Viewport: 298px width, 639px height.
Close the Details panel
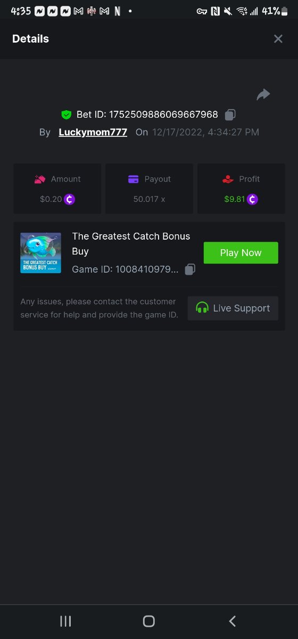(x=278, y=39)
